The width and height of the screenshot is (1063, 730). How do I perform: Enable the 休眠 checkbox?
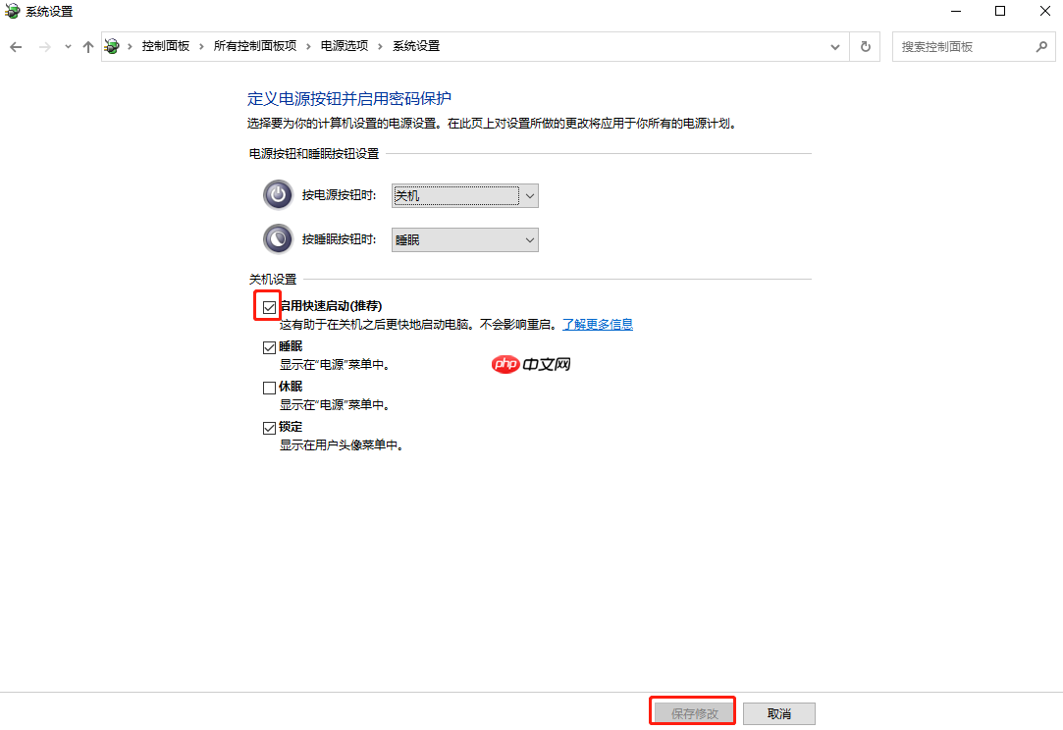tap(269, 387)
